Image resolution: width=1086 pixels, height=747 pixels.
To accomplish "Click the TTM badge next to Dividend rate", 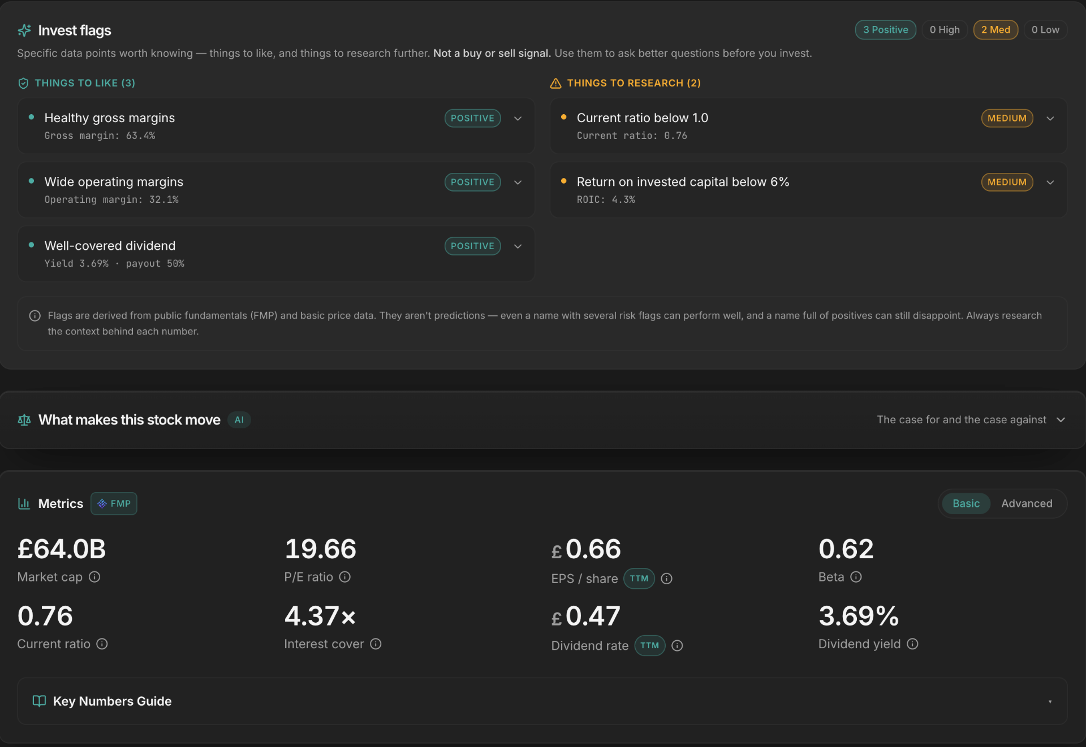I will [x=650, y=646].
